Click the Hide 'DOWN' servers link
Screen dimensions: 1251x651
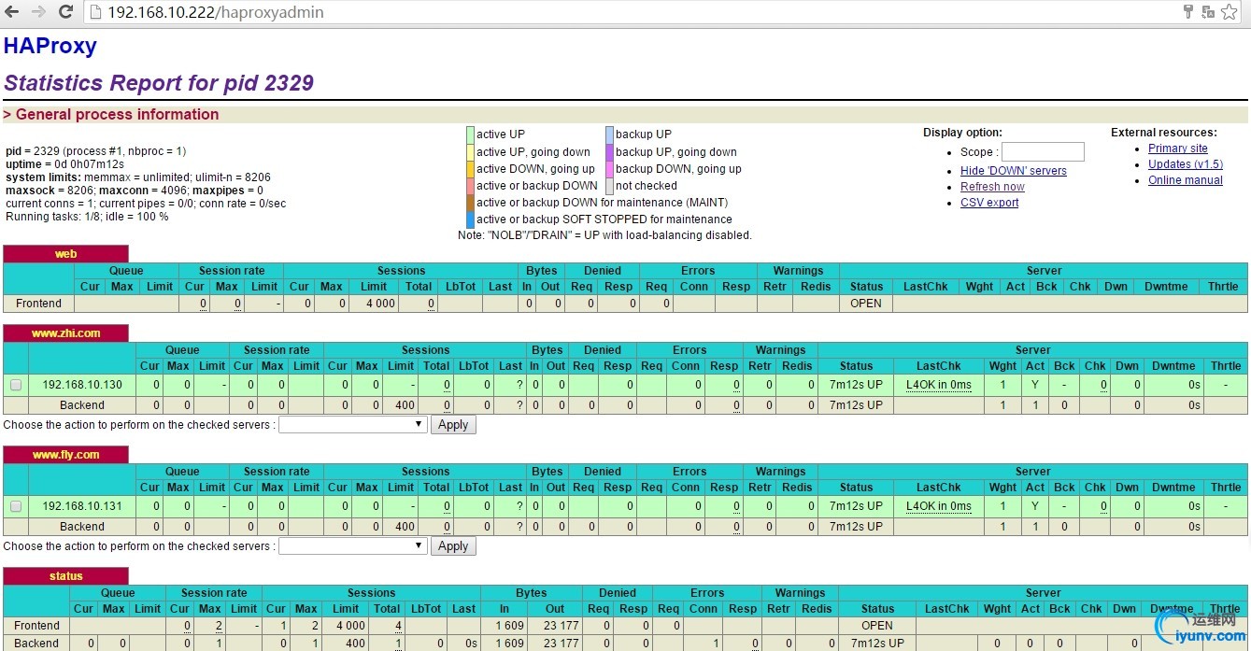point(1013,171)
